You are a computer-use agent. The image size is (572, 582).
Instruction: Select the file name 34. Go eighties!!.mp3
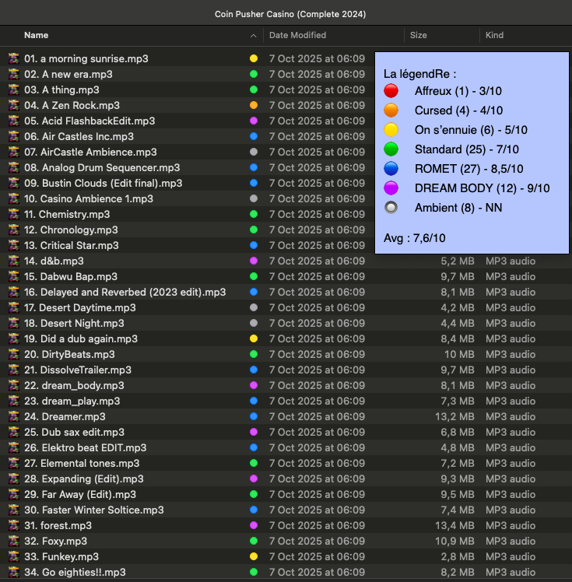coord(75,573)
